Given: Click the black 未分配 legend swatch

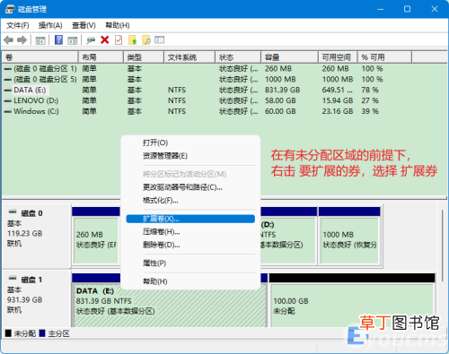Looking at the screenshot, I should [x=8, y=333].
